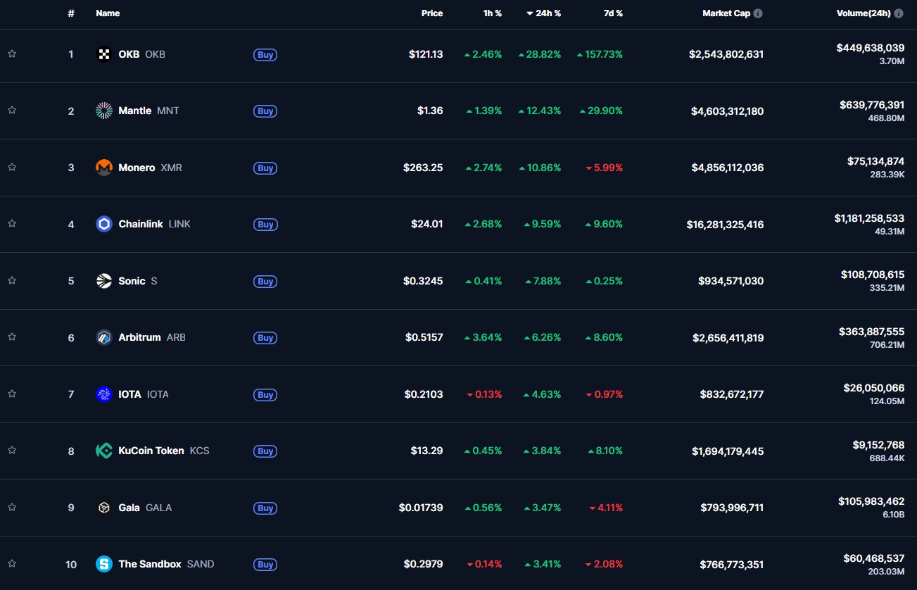
Task: Click the Arbitrum coin logo
Action: tap(104, 337)
